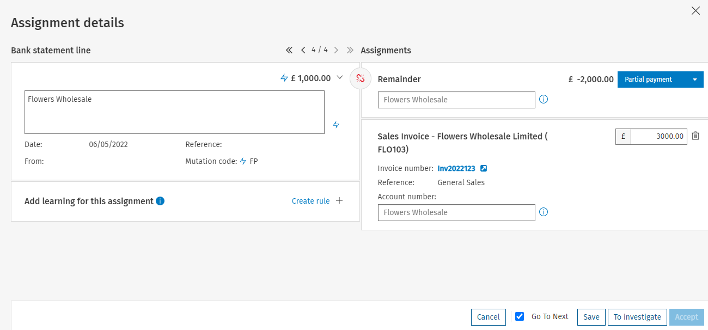Click the unlink icon beside Remainder

click(360, 78)
